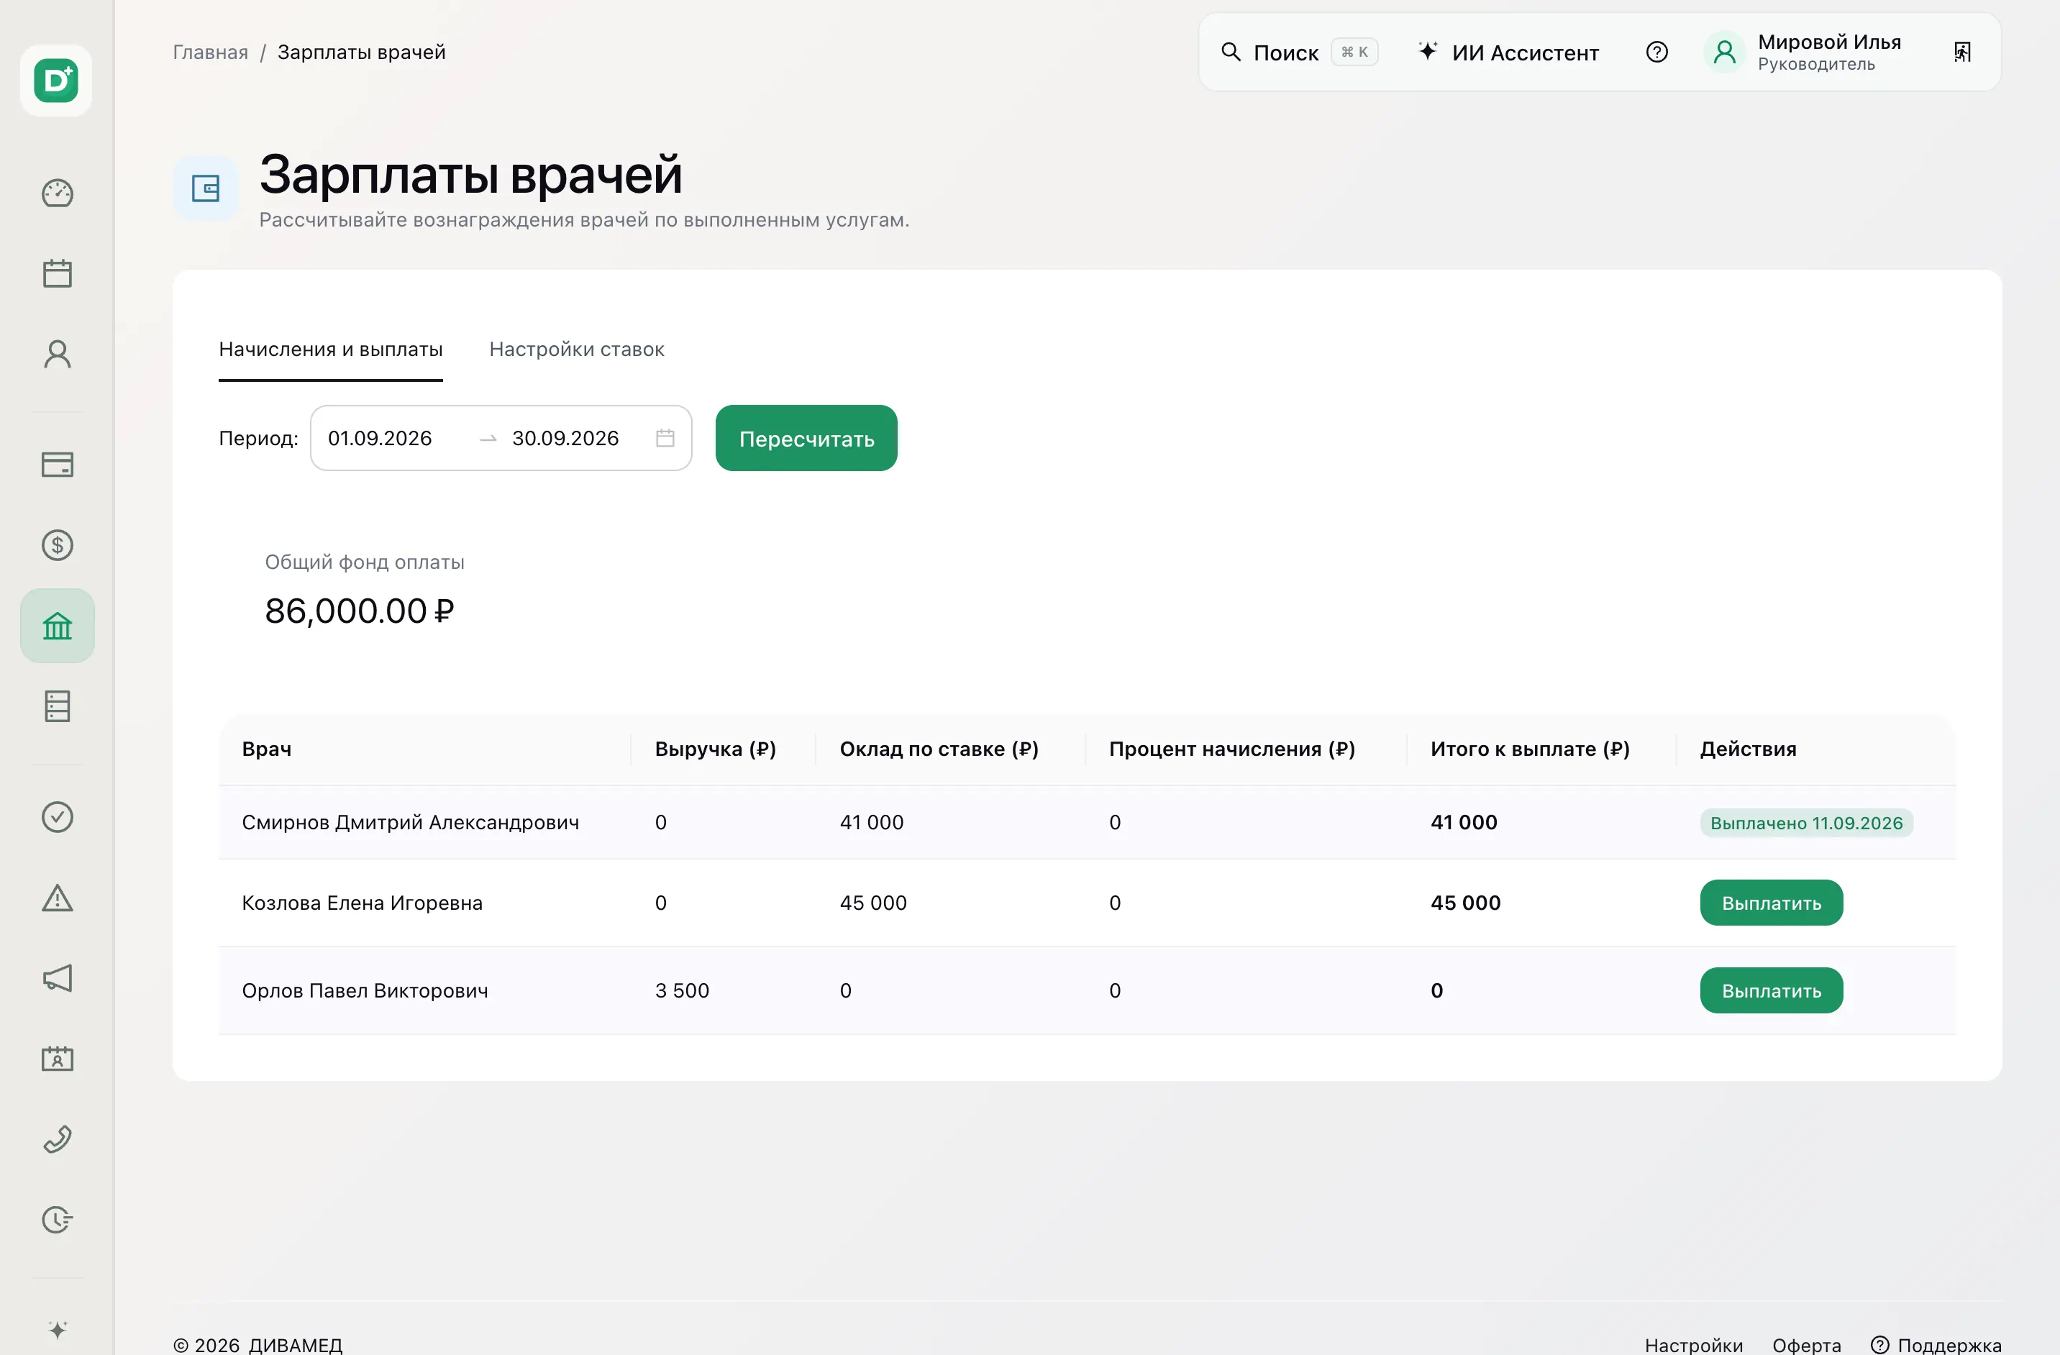
Task: Click the start date 01.09.2026 field
Action: point(380,438)
